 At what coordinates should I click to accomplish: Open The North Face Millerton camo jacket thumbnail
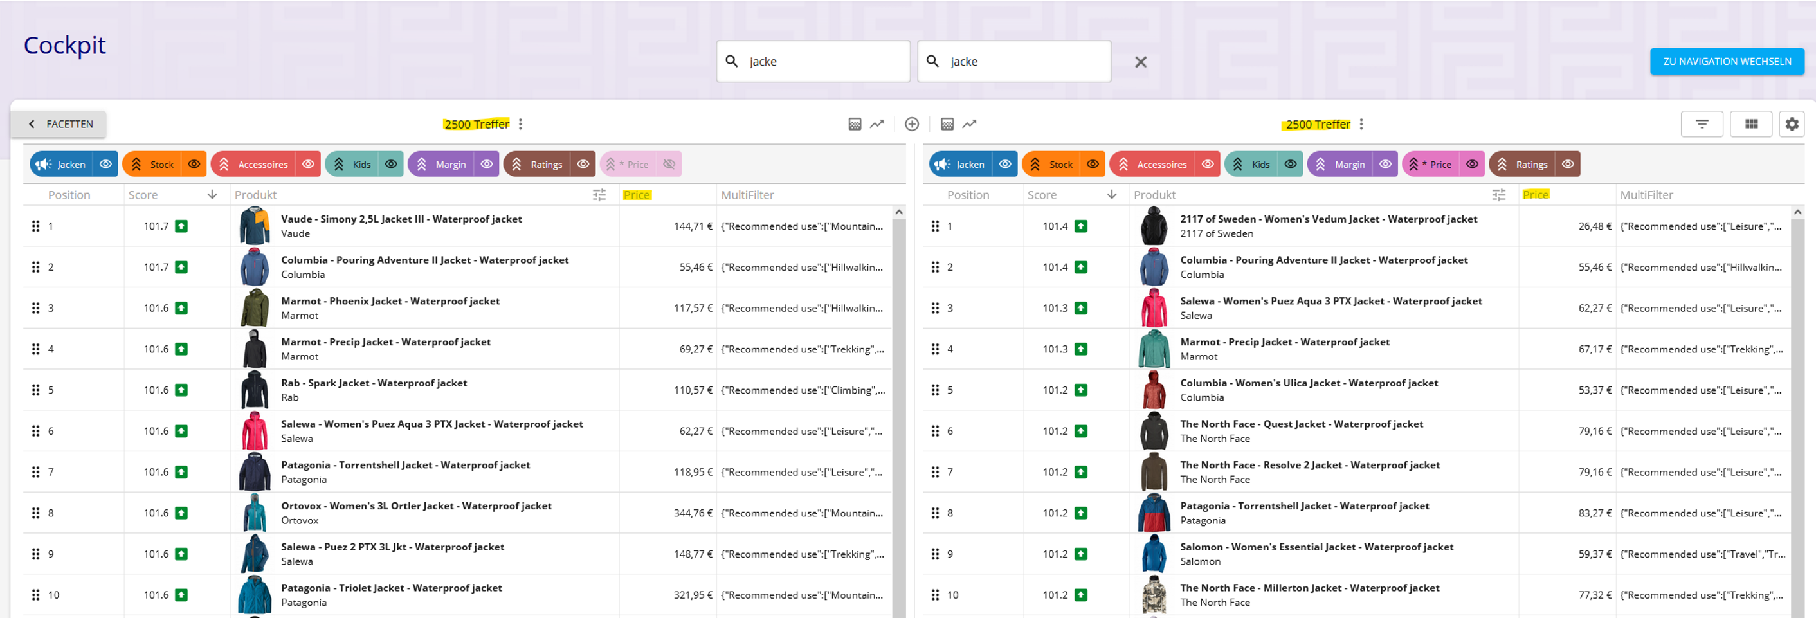pyautogui.click(x=1154, y=595)
